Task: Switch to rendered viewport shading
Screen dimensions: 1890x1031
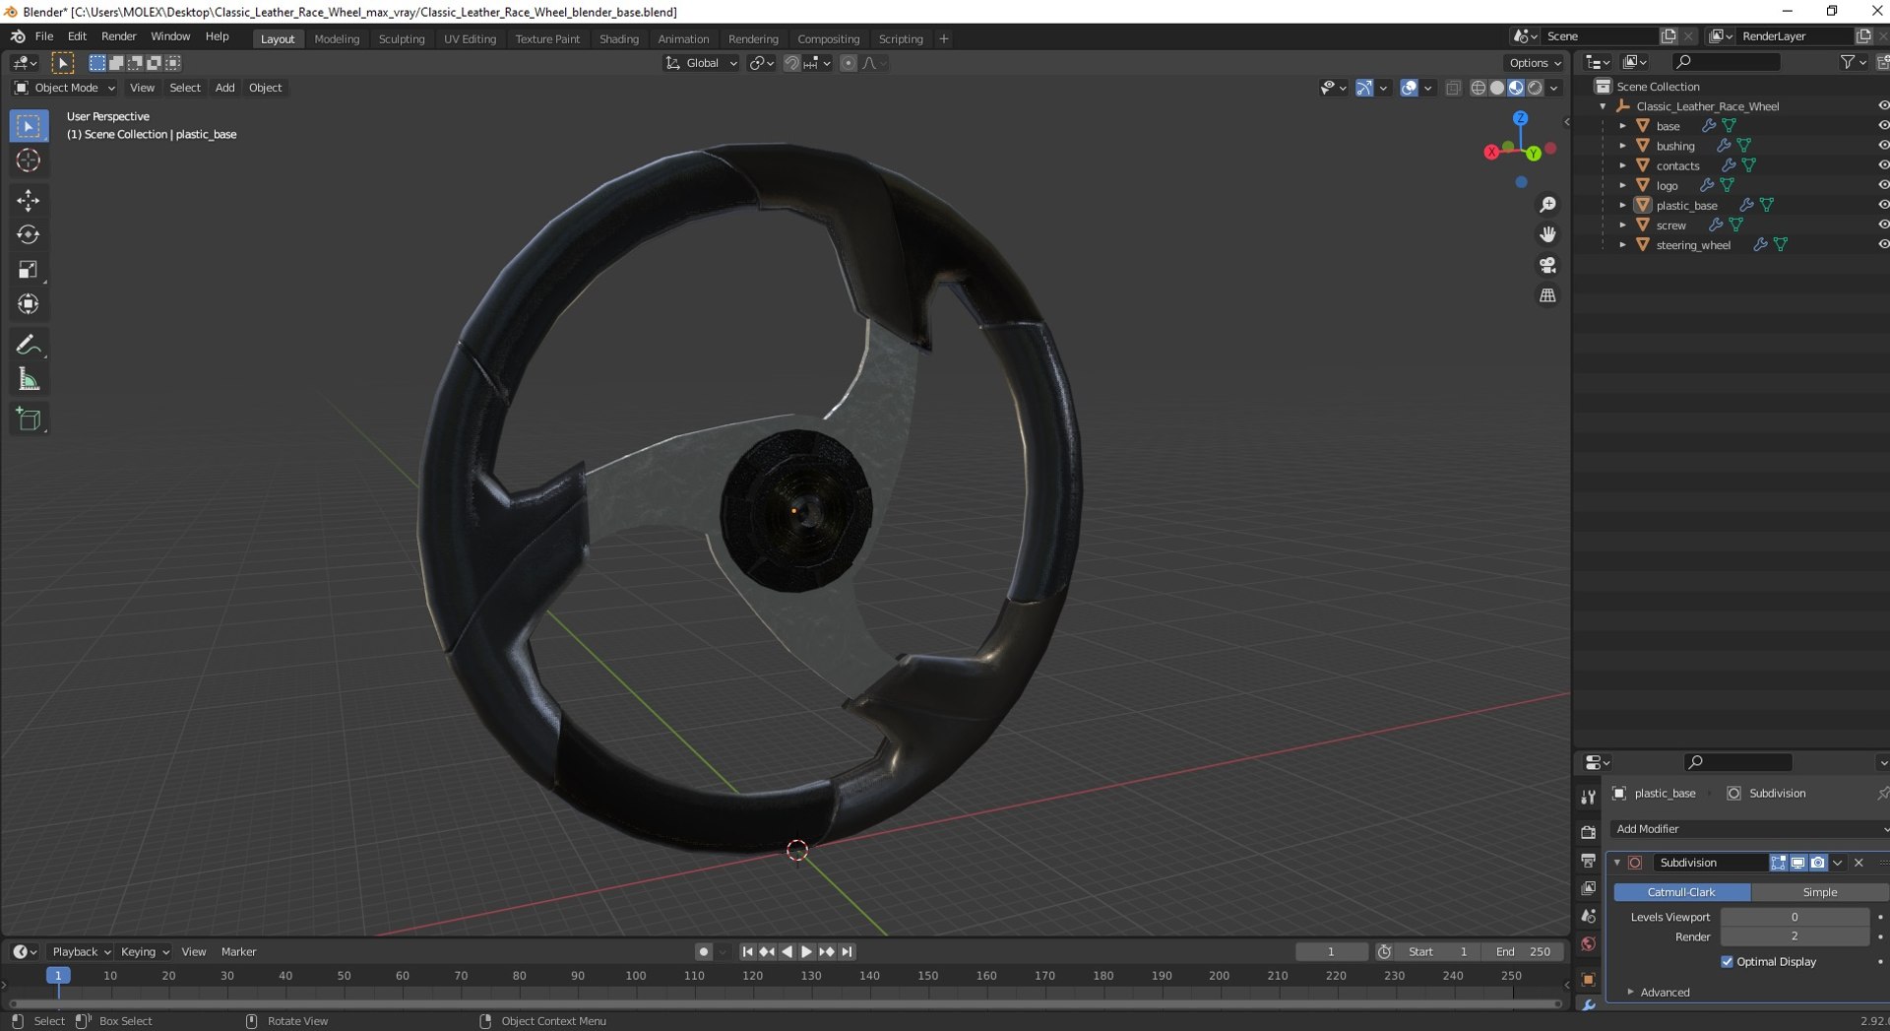Action: [1535, 88]
